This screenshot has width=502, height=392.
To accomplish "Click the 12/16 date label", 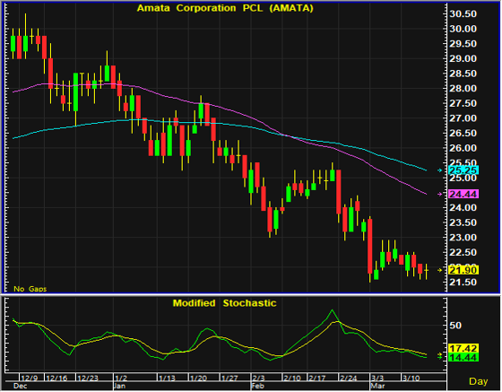I will point(56,379).
